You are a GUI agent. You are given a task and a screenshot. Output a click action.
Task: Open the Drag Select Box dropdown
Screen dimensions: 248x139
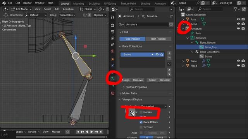pos(67,15)
